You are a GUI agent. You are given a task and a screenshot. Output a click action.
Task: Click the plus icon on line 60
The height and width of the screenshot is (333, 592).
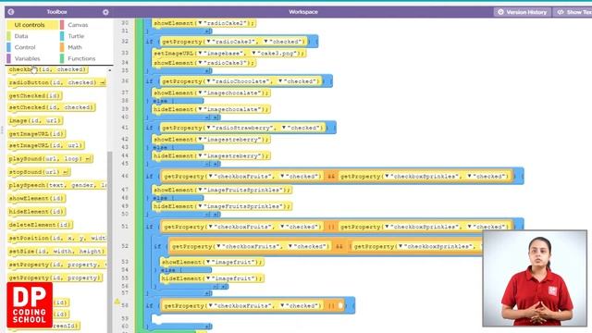207,327
